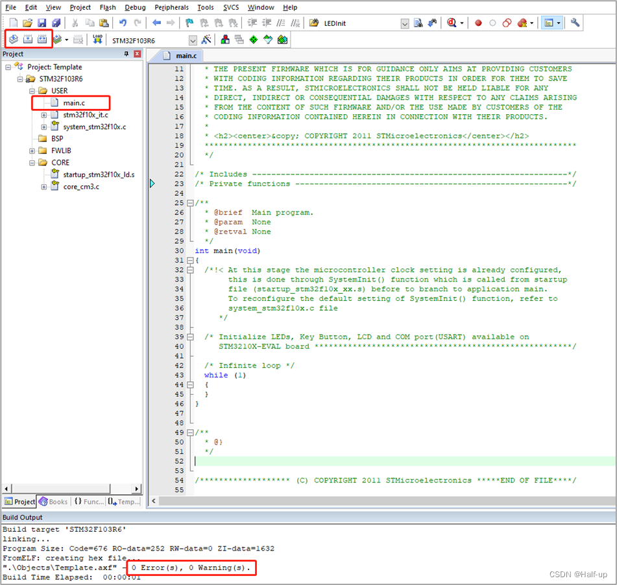Launch the Pack Installer icon
617x585 pixels.
coord(282,40)
